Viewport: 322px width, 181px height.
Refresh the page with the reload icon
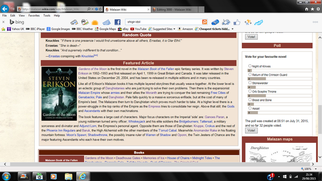click(x=101, y=9)
